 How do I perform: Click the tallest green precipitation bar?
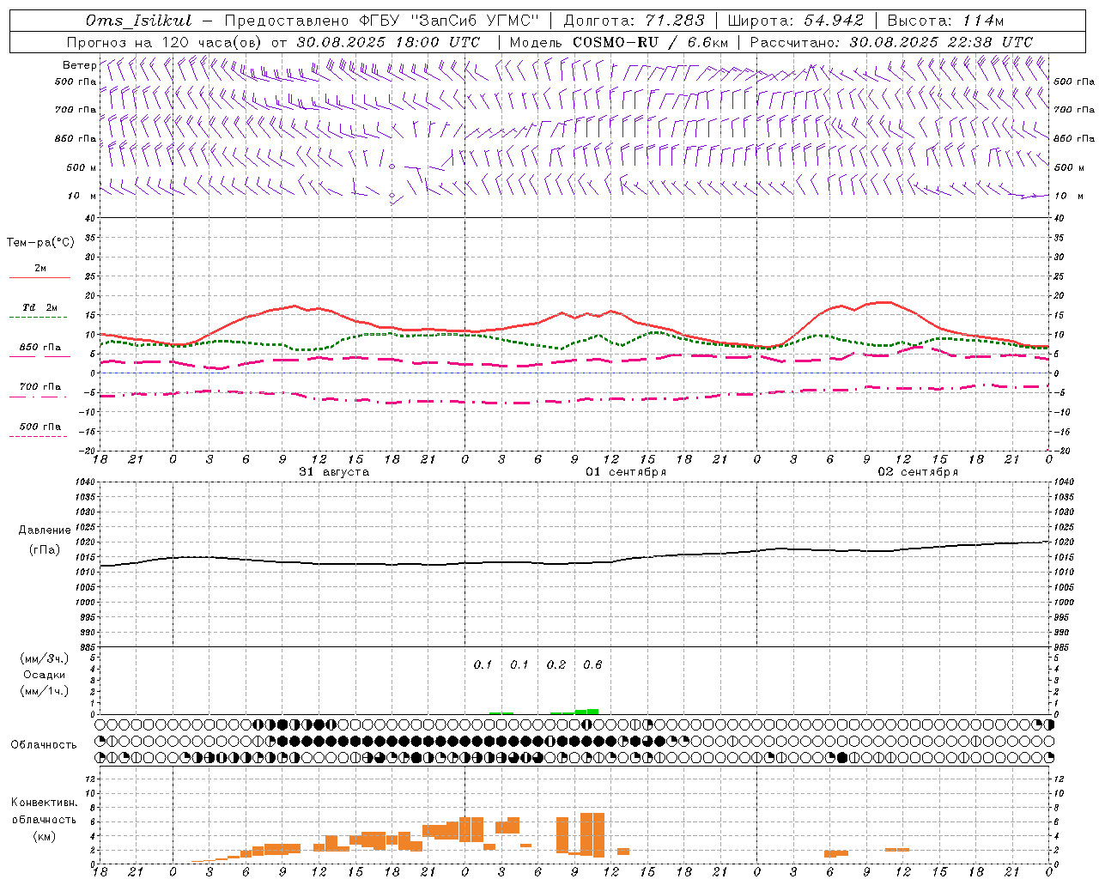coord(592,712)
